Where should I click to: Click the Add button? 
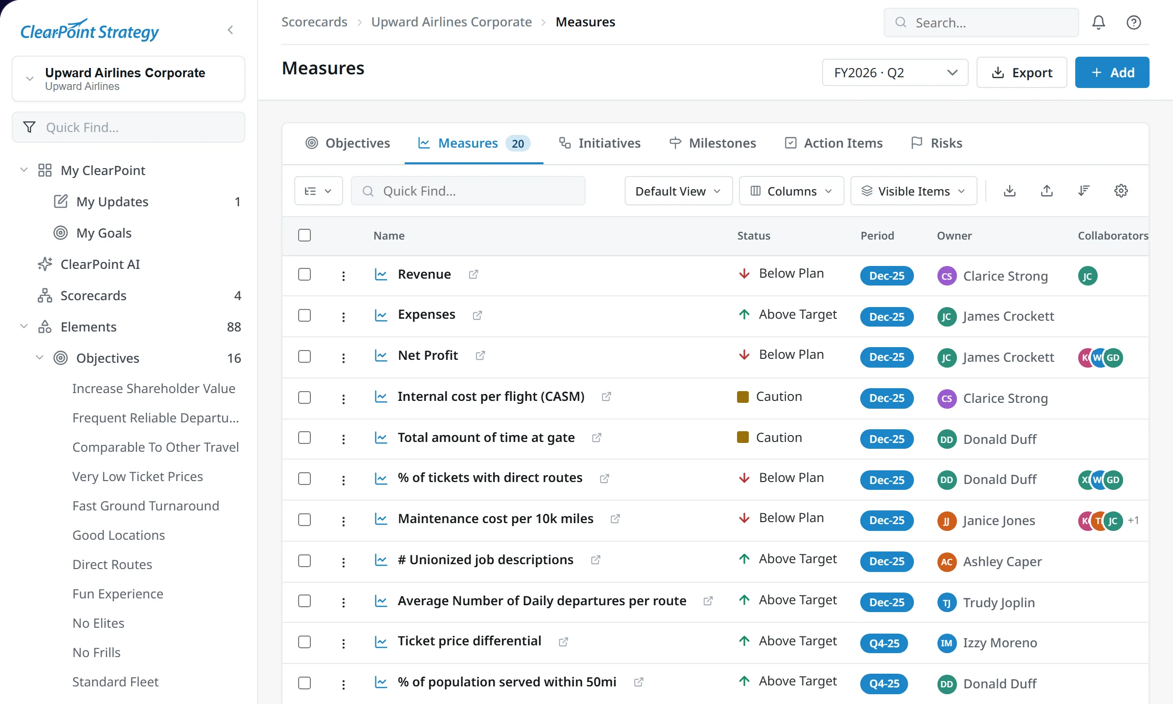(x=1112, y=73)
